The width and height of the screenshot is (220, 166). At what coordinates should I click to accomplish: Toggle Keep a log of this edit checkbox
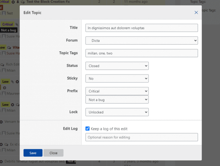(x=87, y=128)
